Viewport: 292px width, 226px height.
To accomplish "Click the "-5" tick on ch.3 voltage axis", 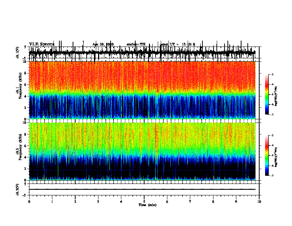I will [25, 195].
